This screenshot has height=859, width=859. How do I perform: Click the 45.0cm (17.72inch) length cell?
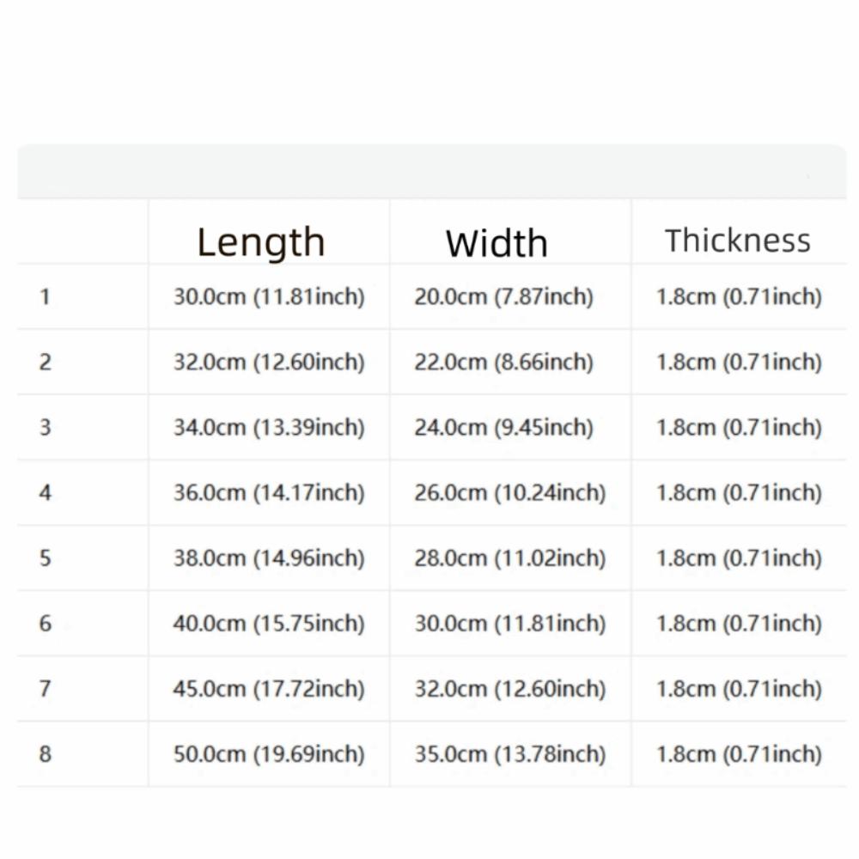[269, 689]
